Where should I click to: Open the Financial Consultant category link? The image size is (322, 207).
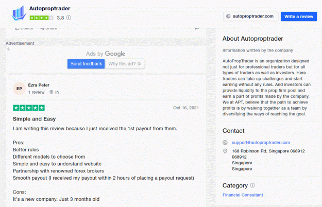pyautogui.click(x=243, y=195)
